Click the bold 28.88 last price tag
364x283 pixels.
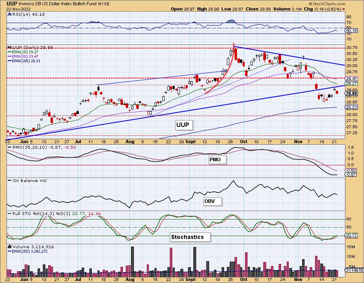pyautogui.click(x=351, y=94)
